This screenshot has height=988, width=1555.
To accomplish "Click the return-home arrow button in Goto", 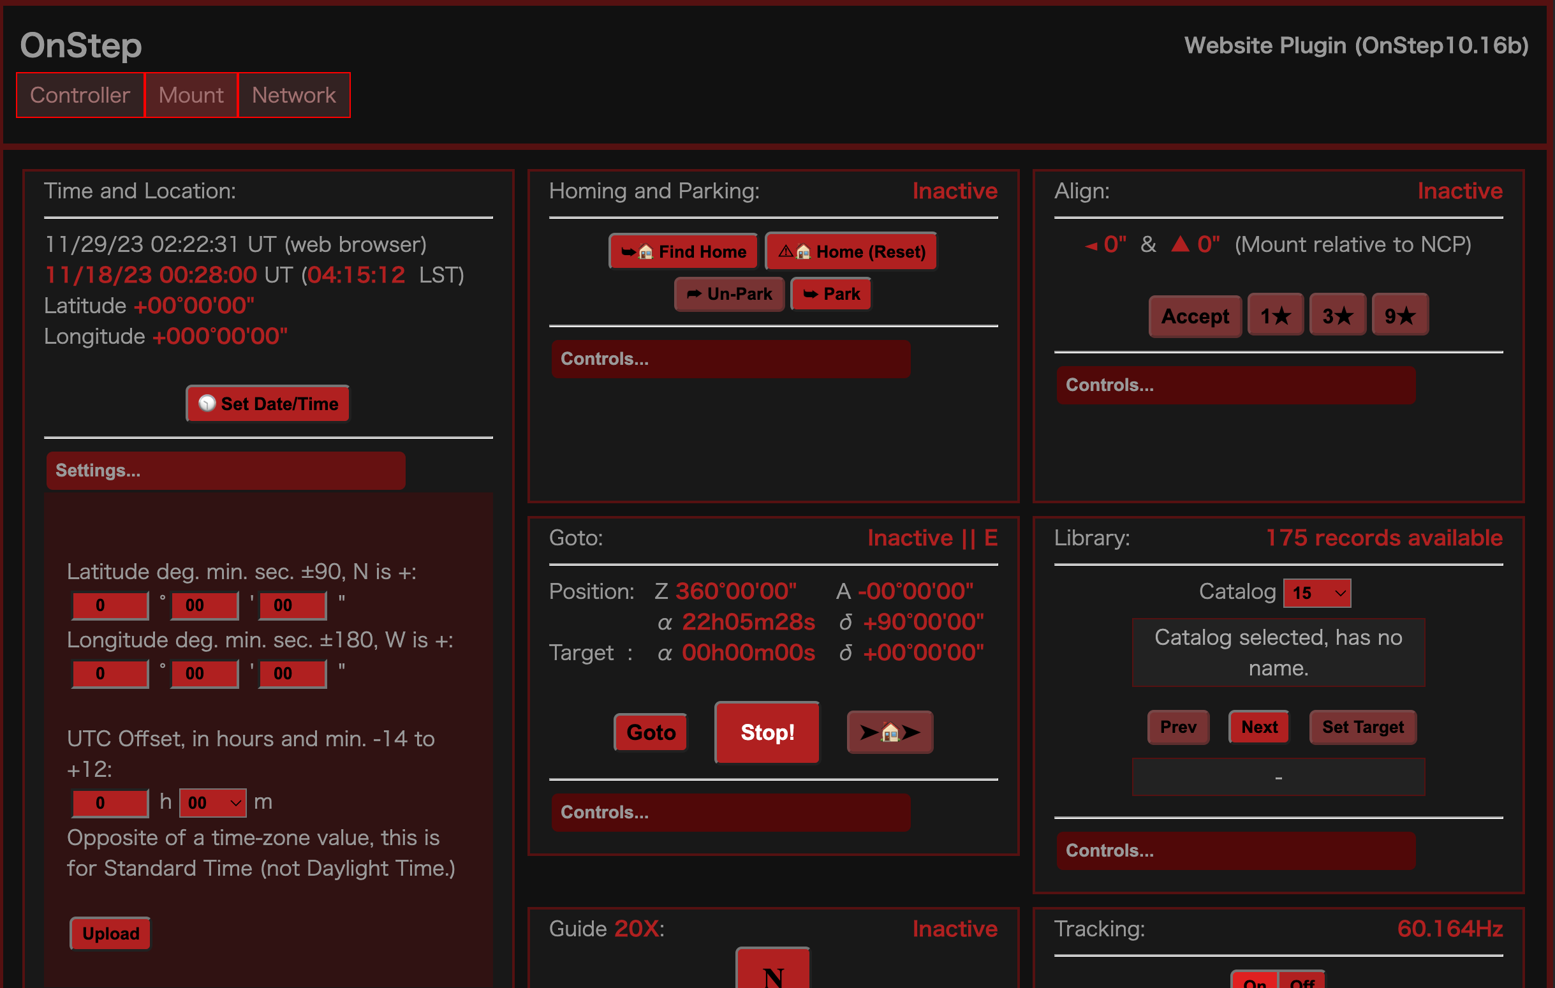I will coord(889,732).
